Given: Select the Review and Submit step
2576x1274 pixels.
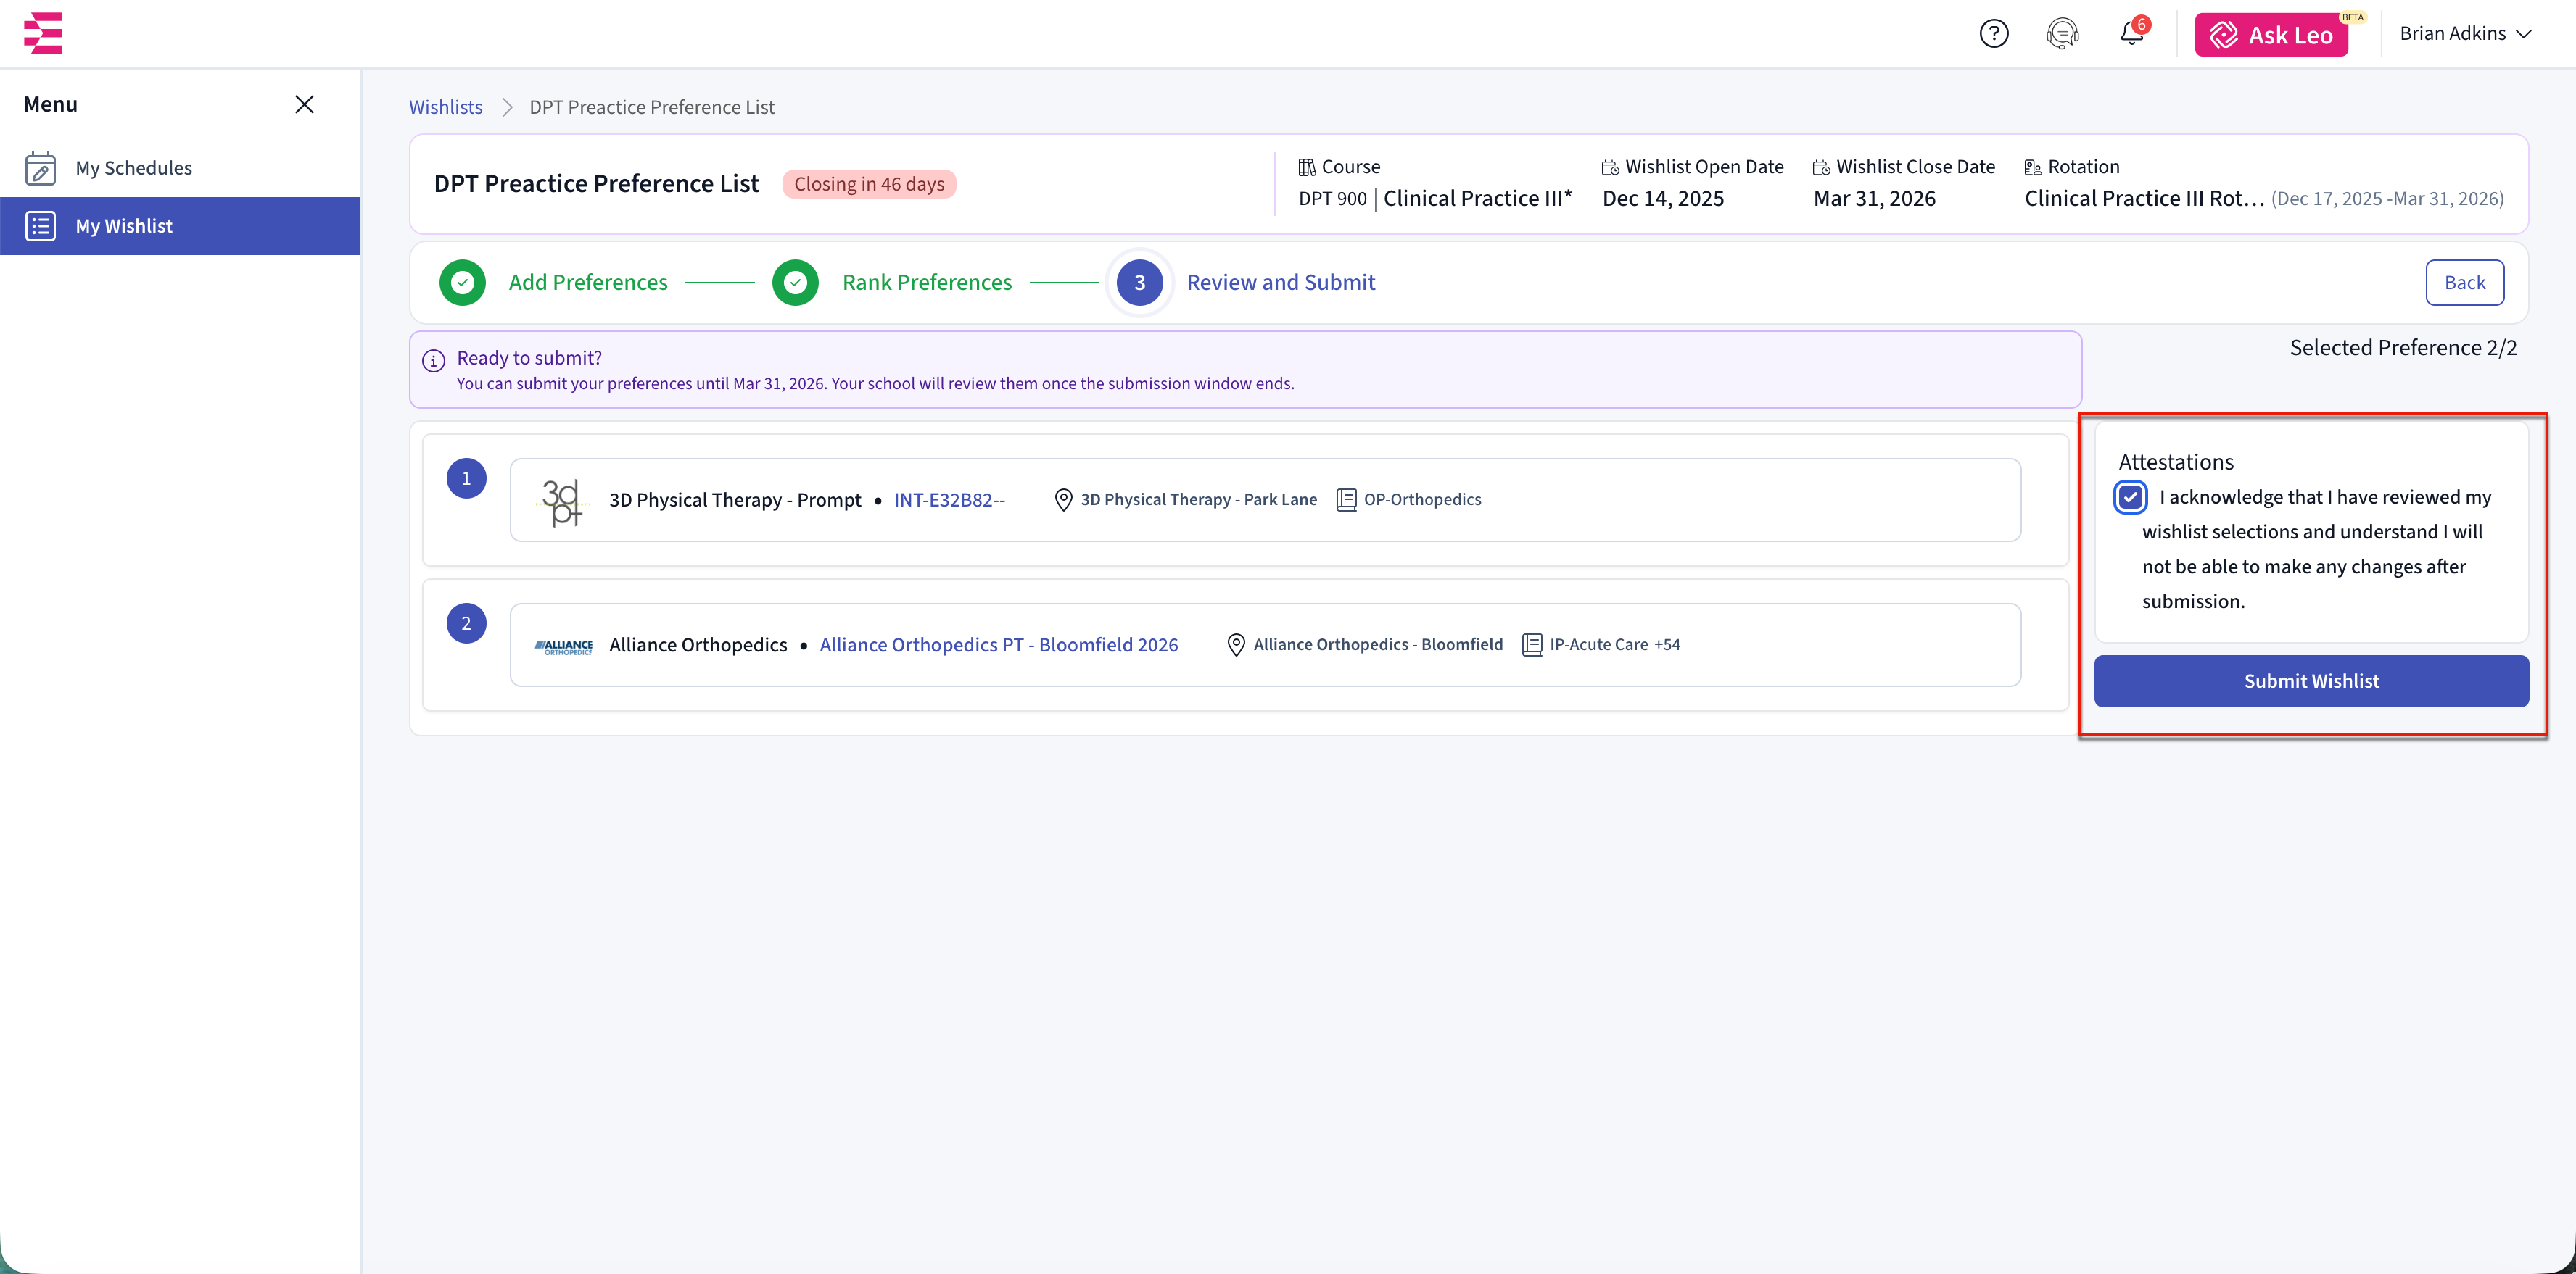Looking at the screenshot, I should click(1280, 283).
